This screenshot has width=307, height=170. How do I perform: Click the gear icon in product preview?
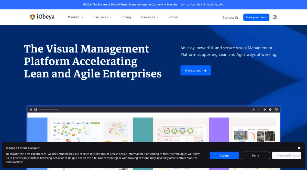pos(265,109)
